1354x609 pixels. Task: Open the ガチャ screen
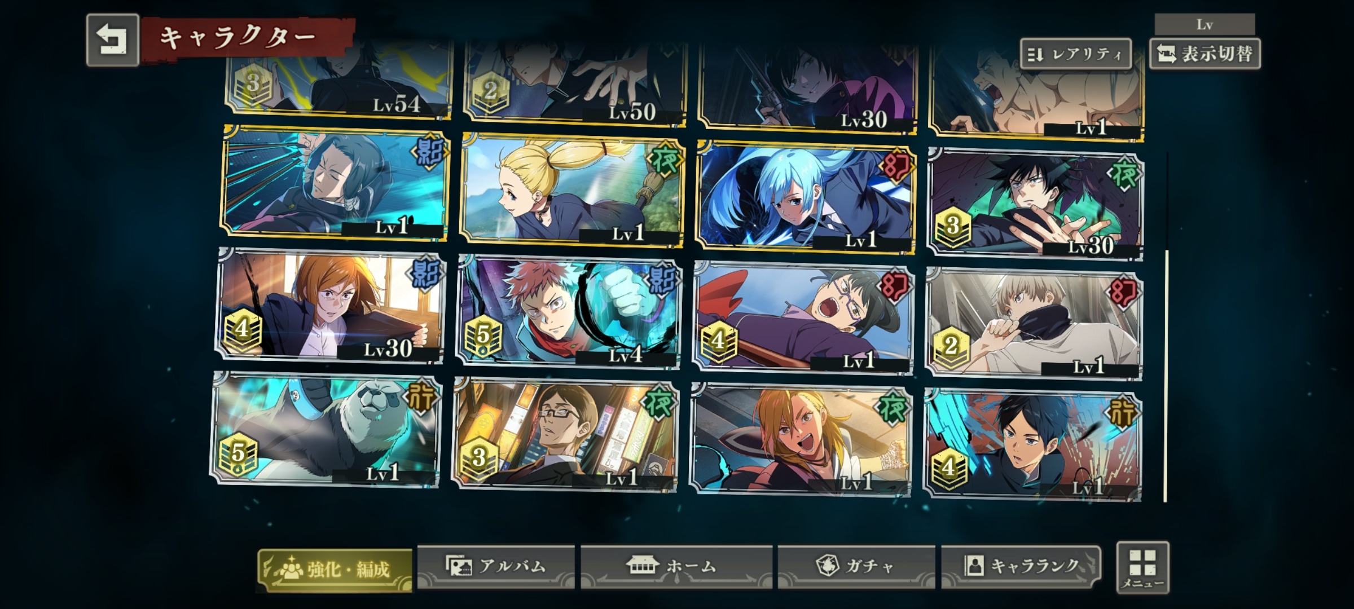click(x=856, y=566)
